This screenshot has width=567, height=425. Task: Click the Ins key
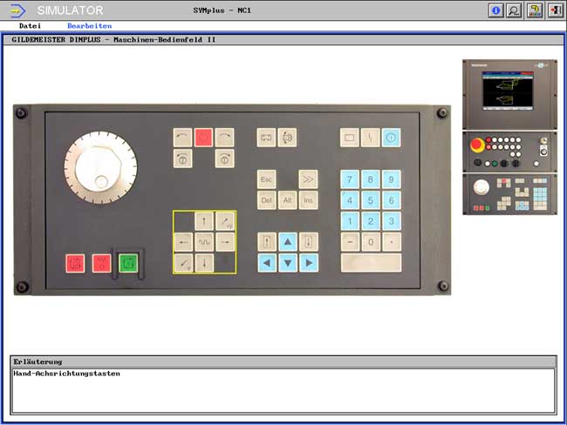point(308,200)
